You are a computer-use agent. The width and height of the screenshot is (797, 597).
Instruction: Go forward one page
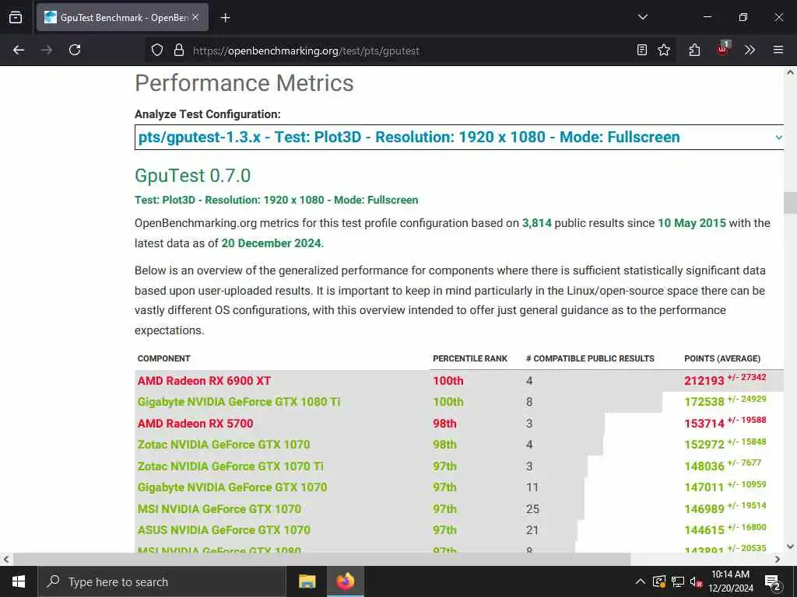tap(47, 50)
